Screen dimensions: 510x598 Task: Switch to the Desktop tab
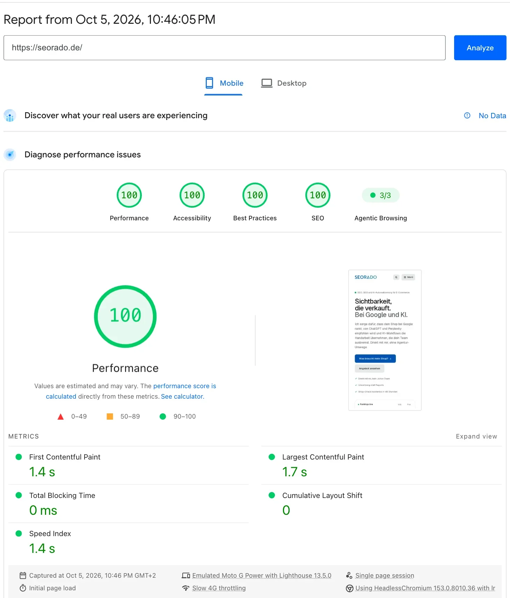tap(284, 83)
